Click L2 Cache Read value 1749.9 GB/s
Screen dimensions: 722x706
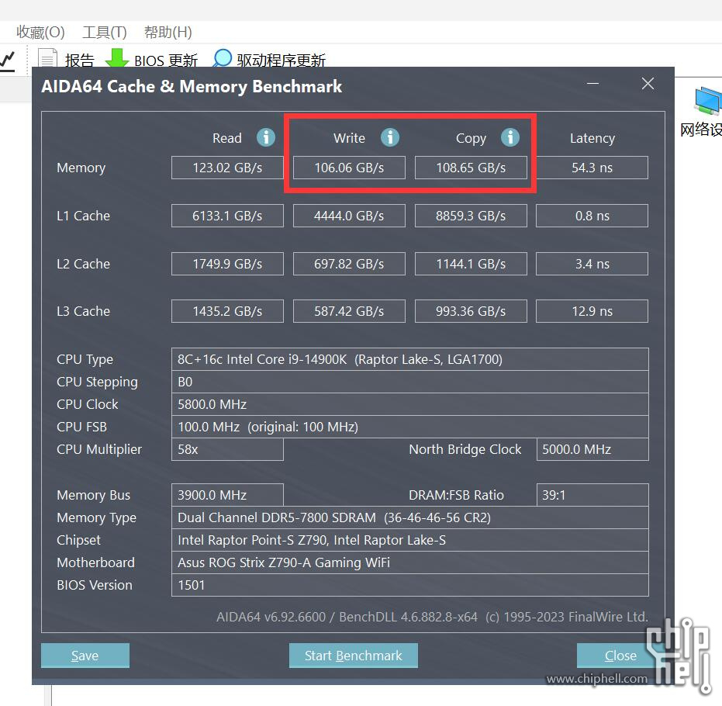227,264
